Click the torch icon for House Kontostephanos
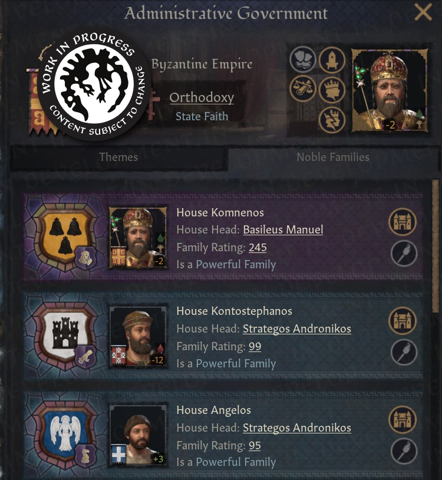The width and height of the screenshot is (442, 480). click(x=404, y=353)
